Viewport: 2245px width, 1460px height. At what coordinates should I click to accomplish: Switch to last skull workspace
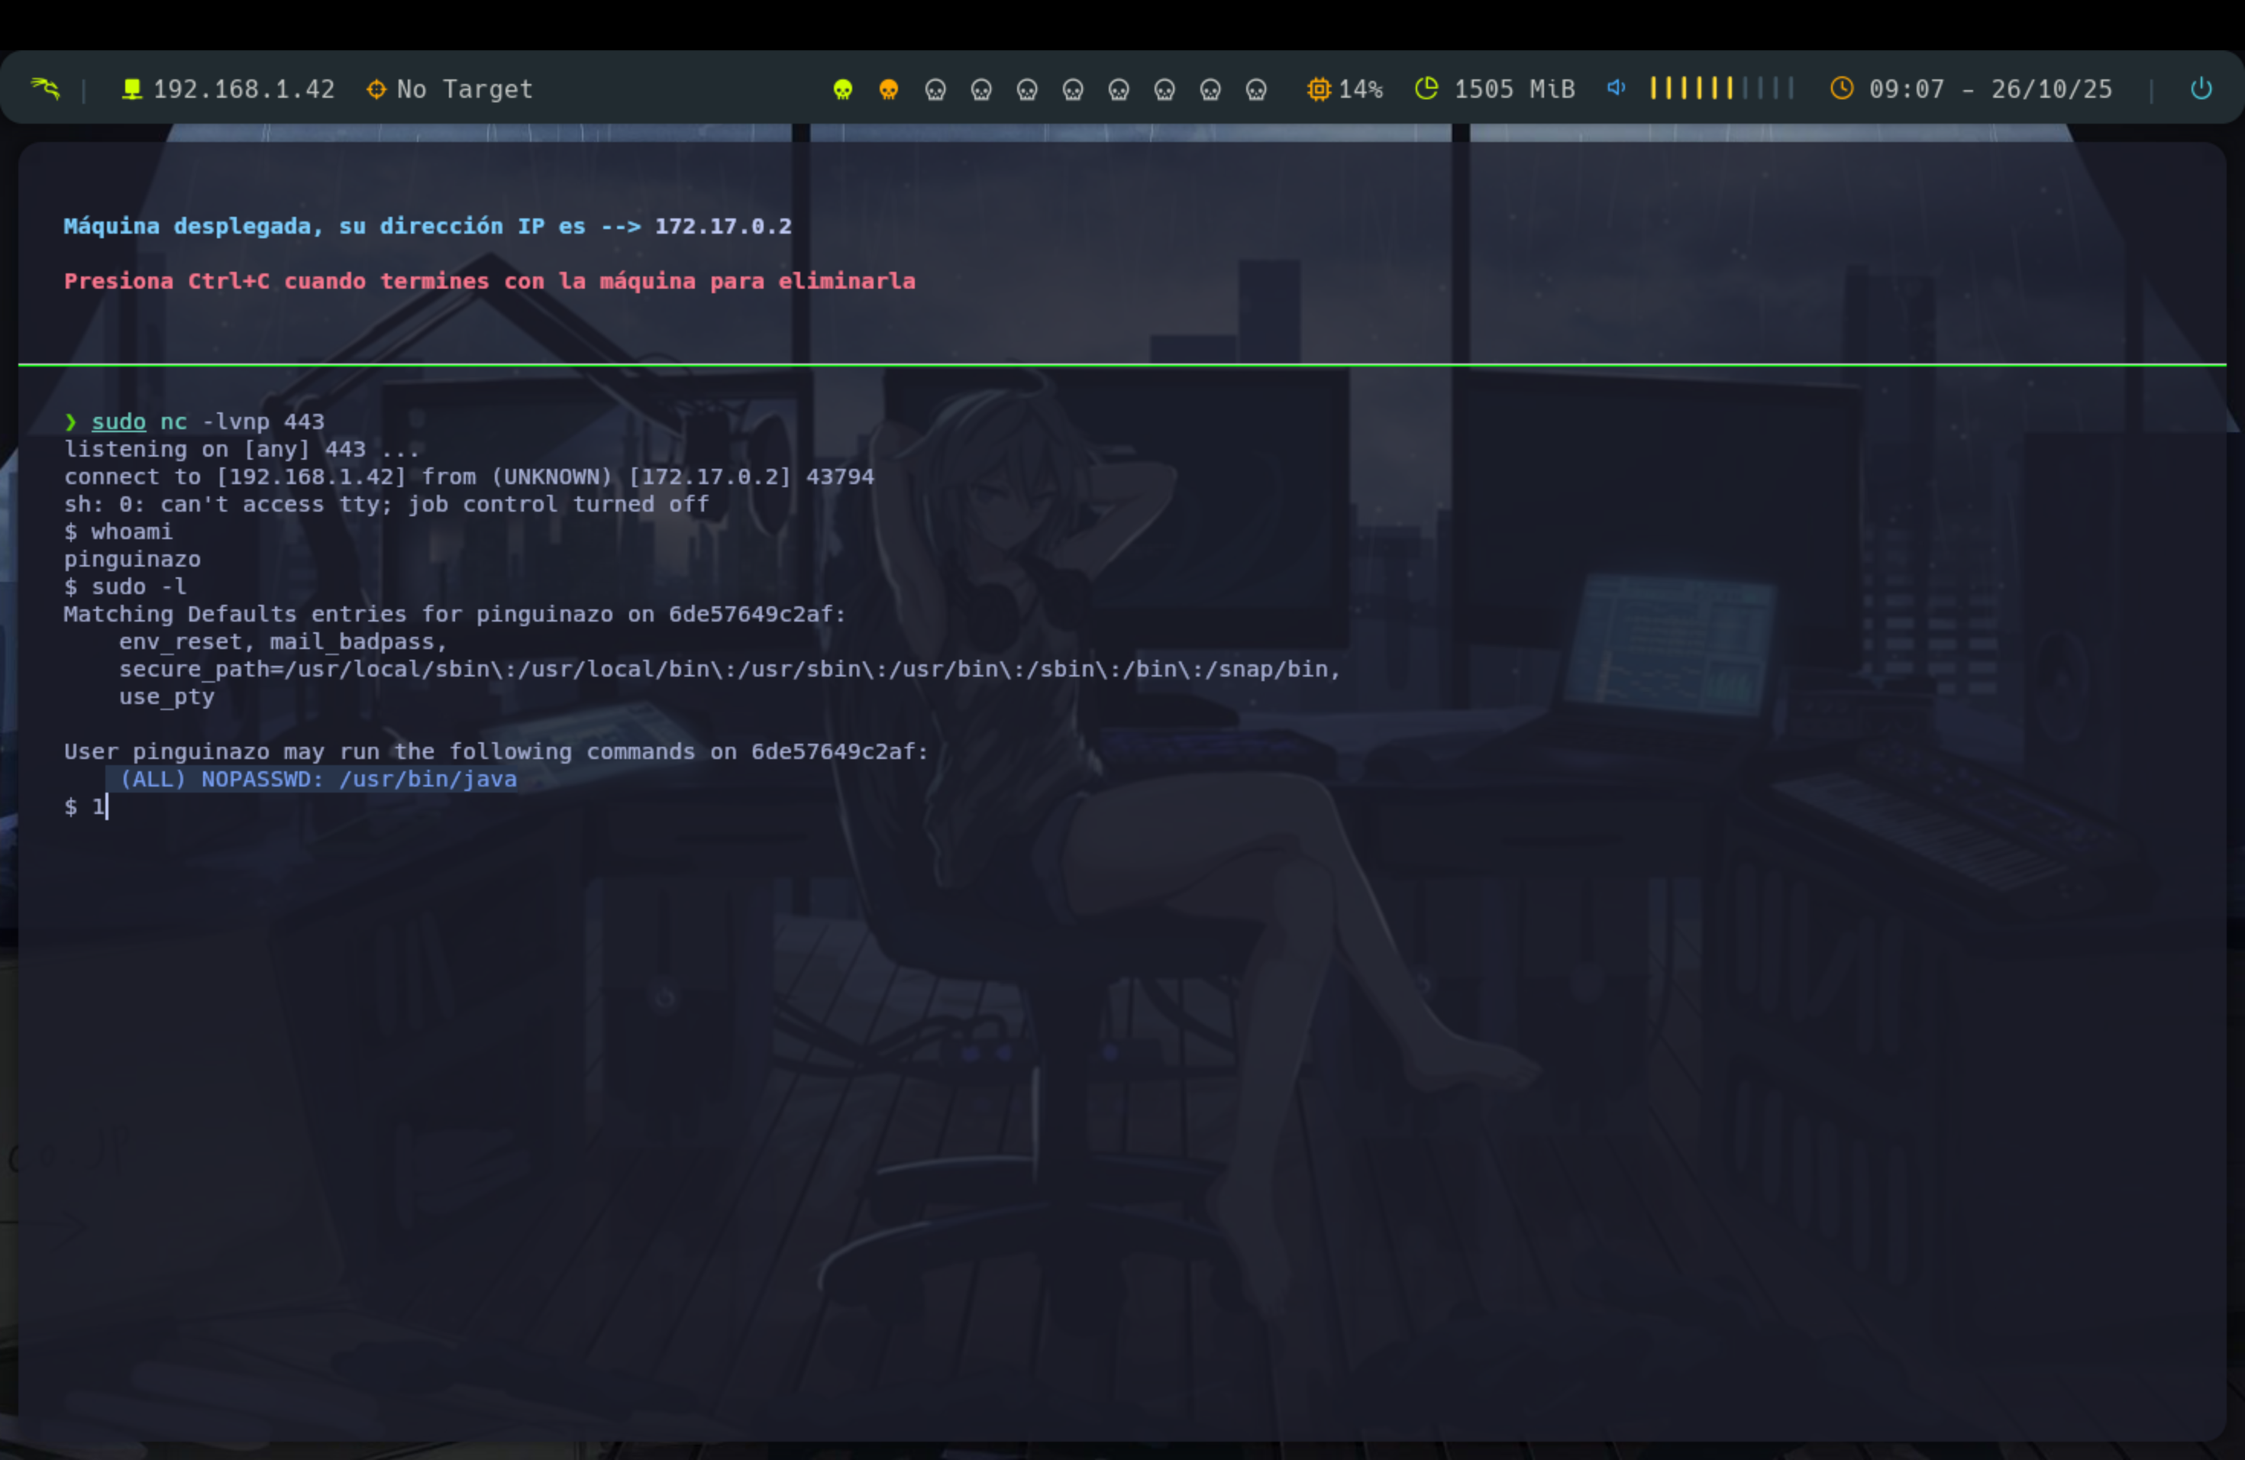1255,89
